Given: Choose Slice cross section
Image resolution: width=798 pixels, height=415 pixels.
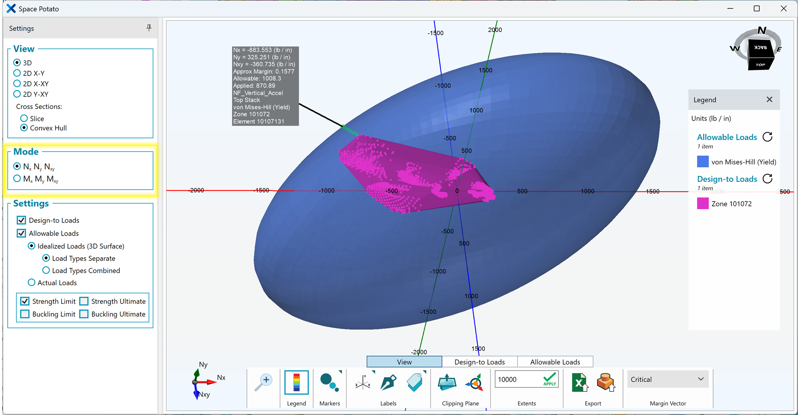Looking at the screenshot, I should pos(24,118).
